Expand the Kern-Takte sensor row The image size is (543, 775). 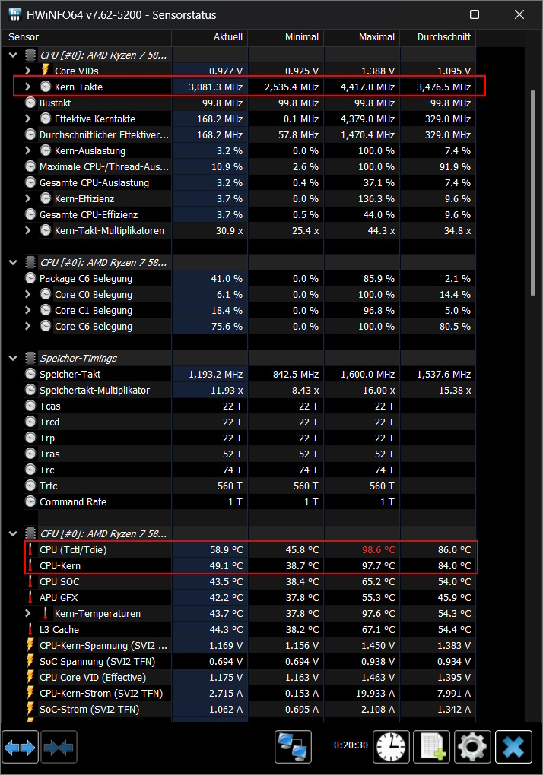click(x=28, y=87)
